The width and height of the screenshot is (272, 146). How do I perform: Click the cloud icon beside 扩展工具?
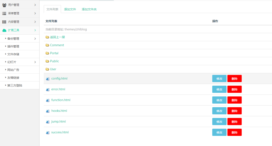pos(4,30)
